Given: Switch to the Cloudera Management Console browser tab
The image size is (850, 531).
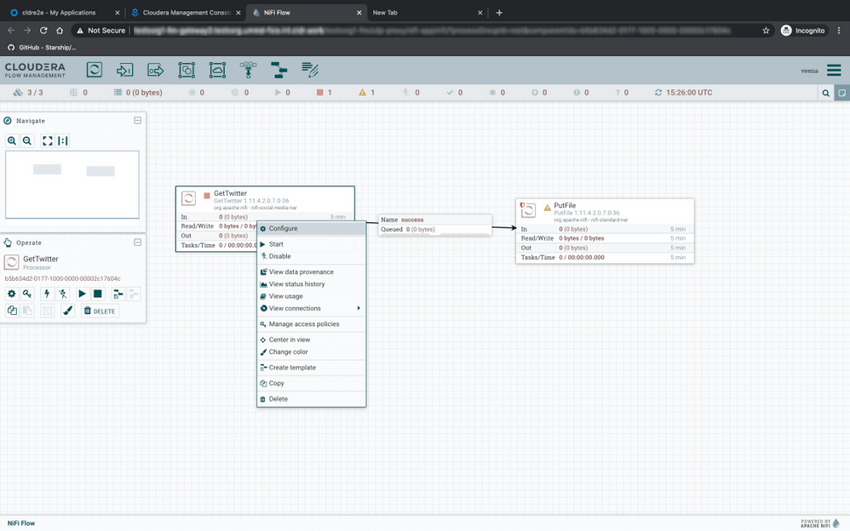Looking at the screenshot, I should [183, 12].
